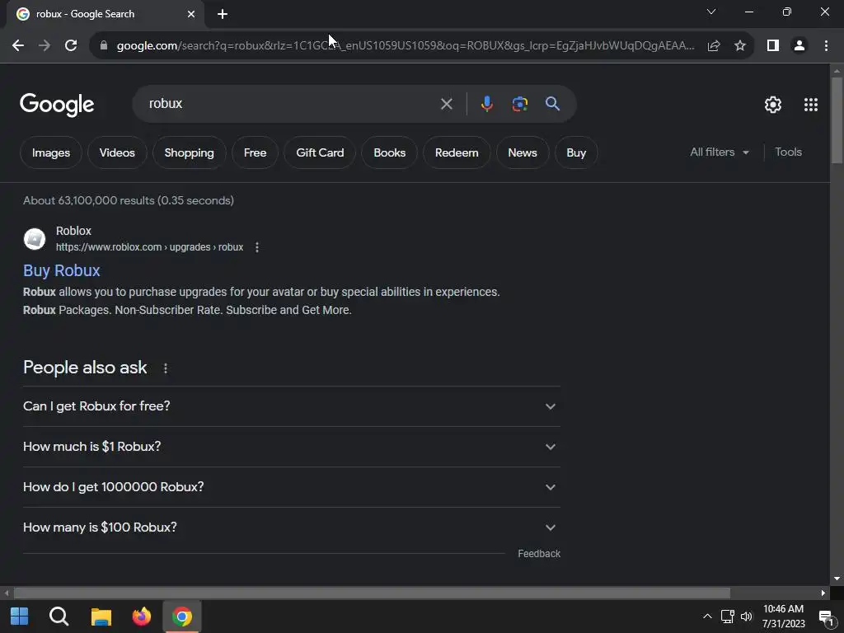This screenshot has height=633, width=844.
Task: Switch to Shopping results
Action: pyautogui.click(x=189, y=152)
